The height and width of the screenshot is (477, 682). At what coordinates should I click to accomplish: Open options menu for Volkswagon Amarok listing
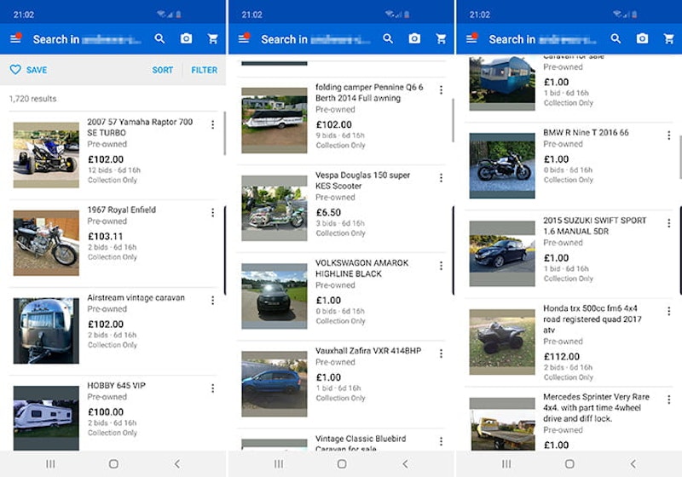point(441,266)
